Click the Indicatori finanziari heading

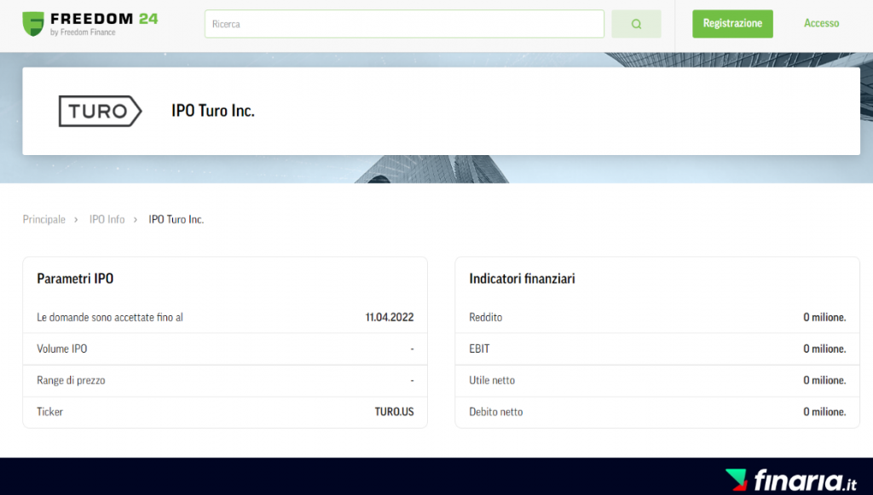coord(522,279)
